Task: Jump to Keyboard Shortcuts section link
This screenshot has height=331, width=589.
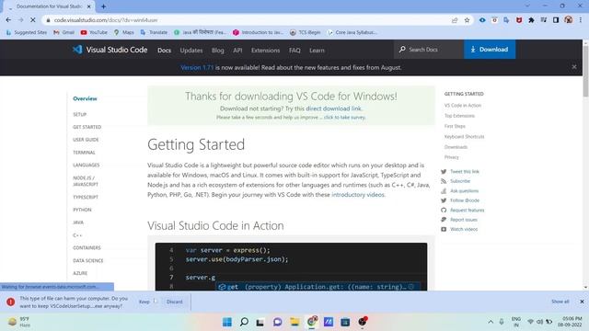Action: tap(464, 137)
